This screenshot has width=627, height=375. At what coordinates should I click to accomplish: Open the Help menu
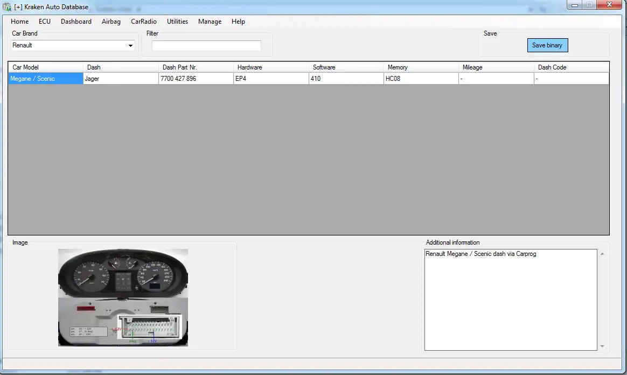point(238,22)
